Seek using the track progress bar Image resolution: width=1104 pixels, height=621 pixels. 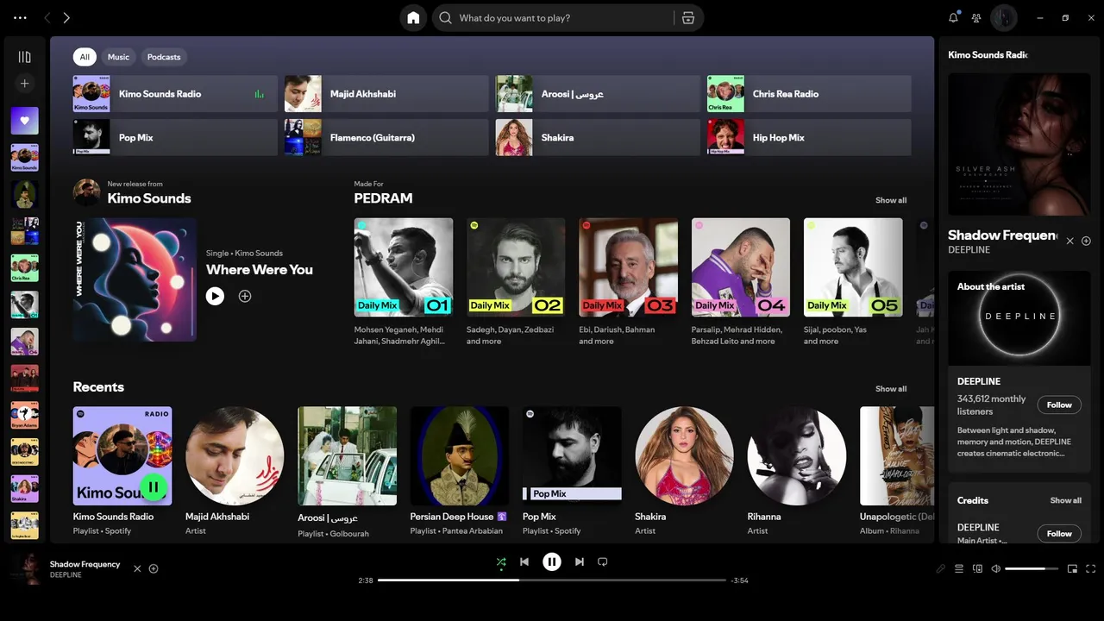(x=552, y=580)
